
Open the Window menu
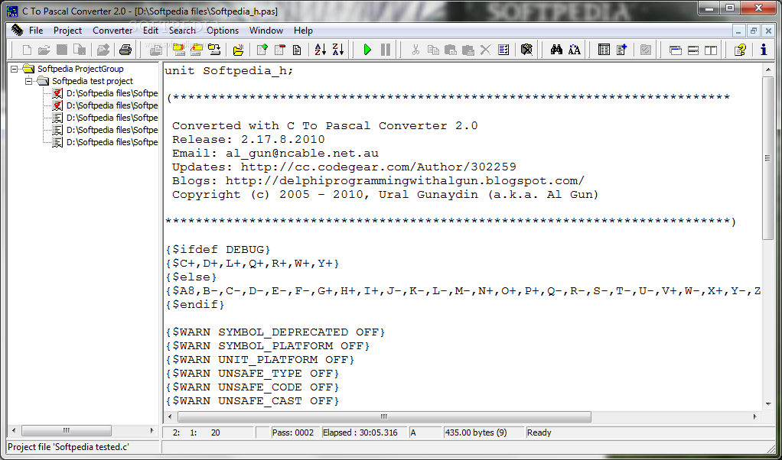(266, 31)
